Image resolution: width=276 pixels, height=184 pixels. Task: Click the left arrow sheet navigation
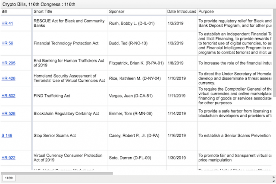click(273, 181)
